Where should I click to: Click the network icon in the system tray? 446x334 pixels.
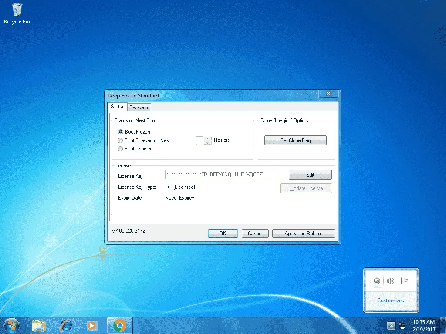pyautogui.click(x=402, y=326)
